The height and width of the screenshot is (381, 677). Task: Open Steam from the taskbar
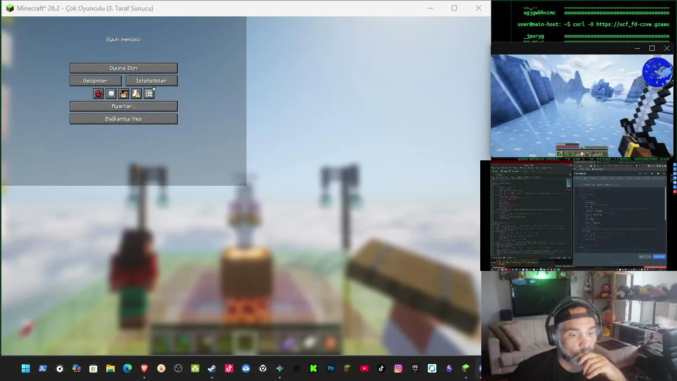[x=212, y=368]
